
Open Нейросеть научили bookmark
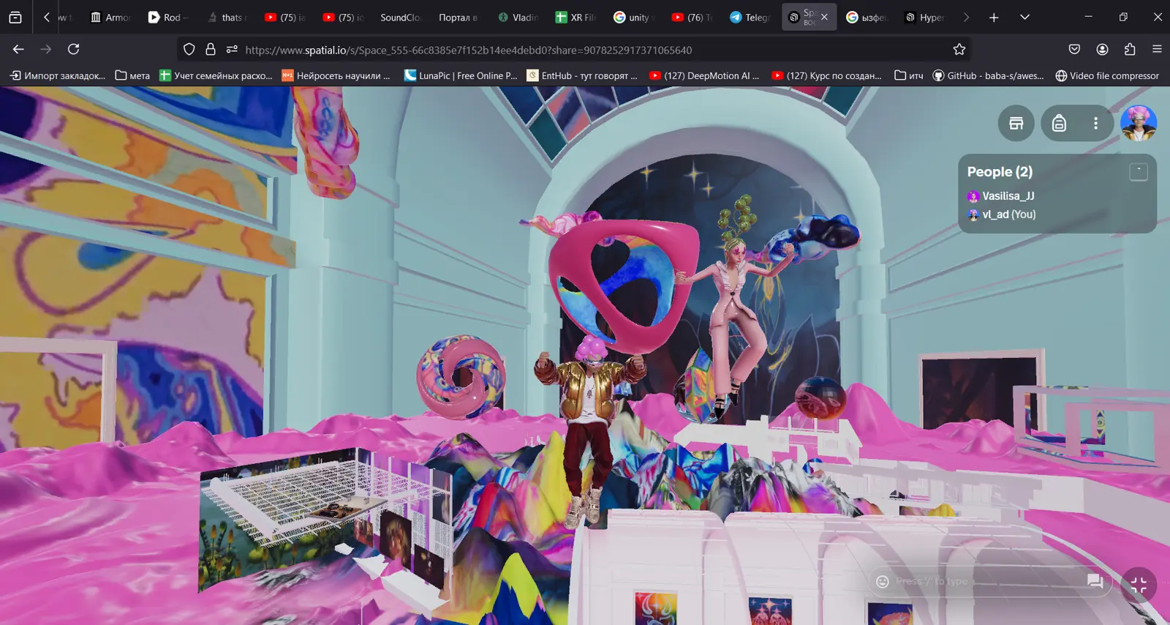click(336, 75)
